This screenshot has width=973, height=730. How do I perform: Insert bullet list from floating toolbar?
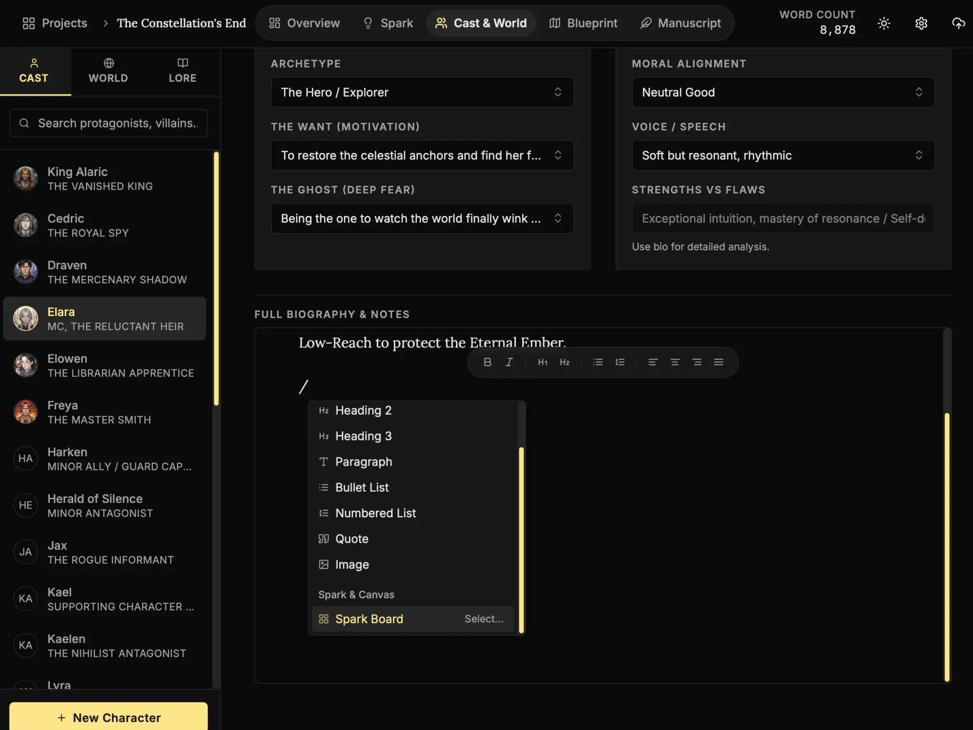[x=598, y=362]
